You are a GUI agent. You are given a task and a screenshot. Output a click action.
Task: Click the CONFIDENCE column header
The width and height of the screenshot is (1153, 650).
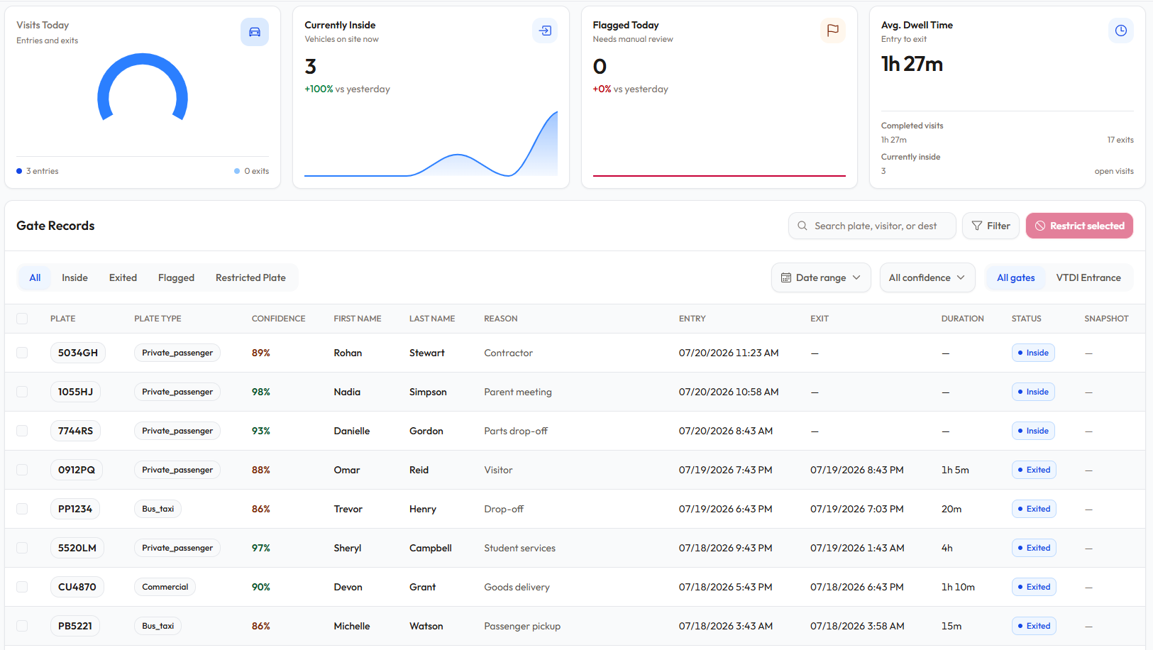[x=278, y=319]
